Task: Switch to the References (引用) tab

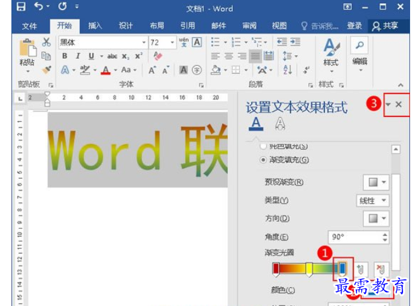Action: click(x=187, y=26)
